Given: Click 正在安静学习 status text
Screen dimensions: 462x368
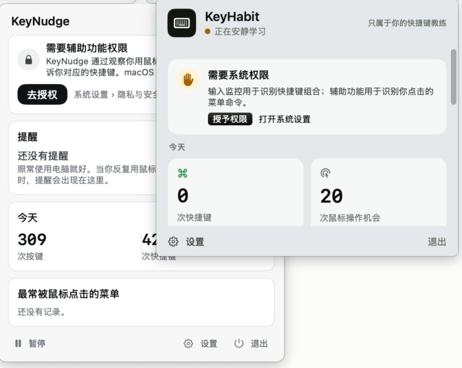Looking at the screenshot, I should tap(240, 31).
